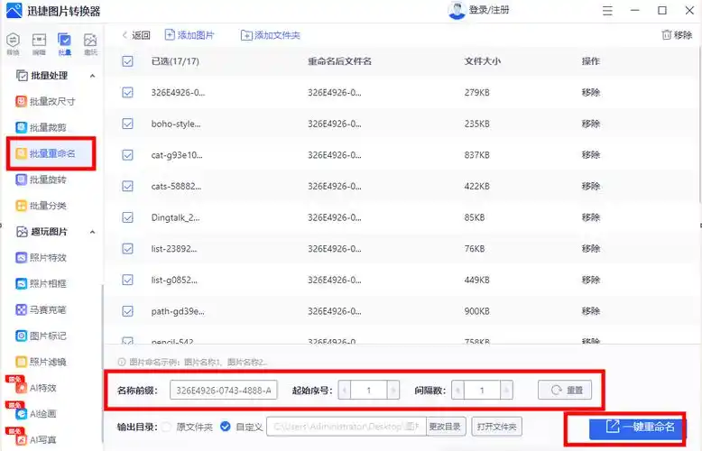Collapse the 批量处理 section
Screen dimensions: 702x451
92,76
